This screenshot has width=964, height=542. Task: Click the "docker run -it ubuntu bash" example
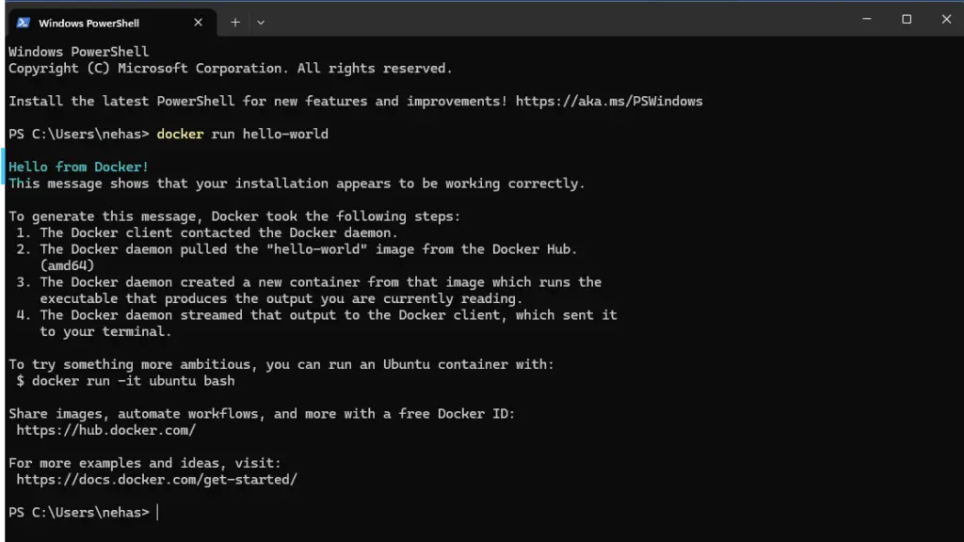coord(133,380)
